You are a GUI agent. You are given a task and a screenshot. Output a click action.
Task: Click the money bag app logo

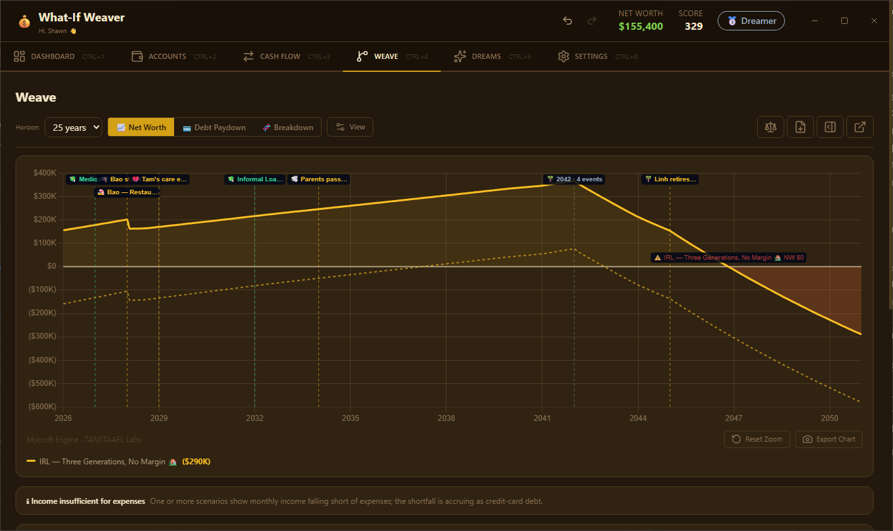[x=24, y=21]
